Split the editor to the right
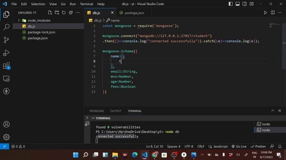 point(273,12)
